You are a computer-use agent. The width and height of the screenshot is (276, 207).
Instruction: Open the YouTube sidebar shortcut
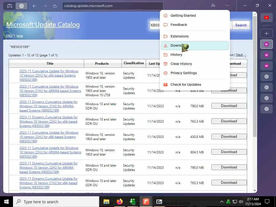pos(267,18)
